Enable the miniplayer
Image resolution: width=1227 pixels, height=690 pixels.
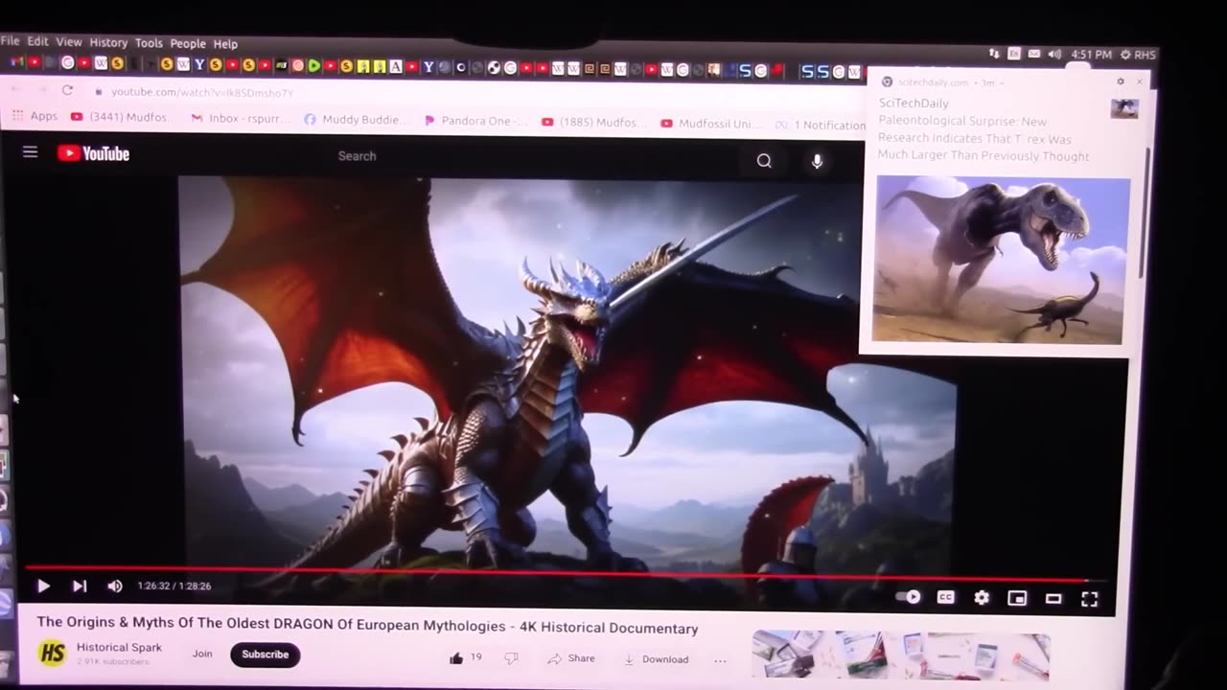coord(1017,598)
